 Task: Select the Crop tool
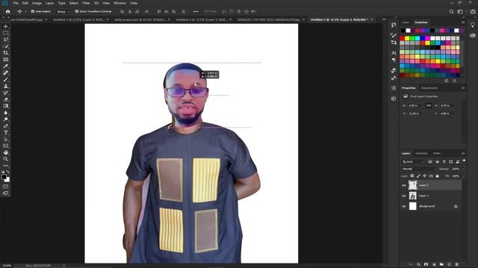pyautogui.click(x=5, y=53)
